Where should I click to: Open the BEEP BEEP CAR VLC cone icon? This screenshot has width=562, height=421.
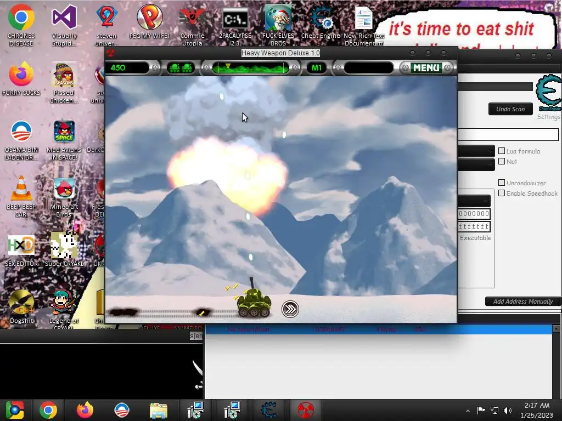pos(21,196)
